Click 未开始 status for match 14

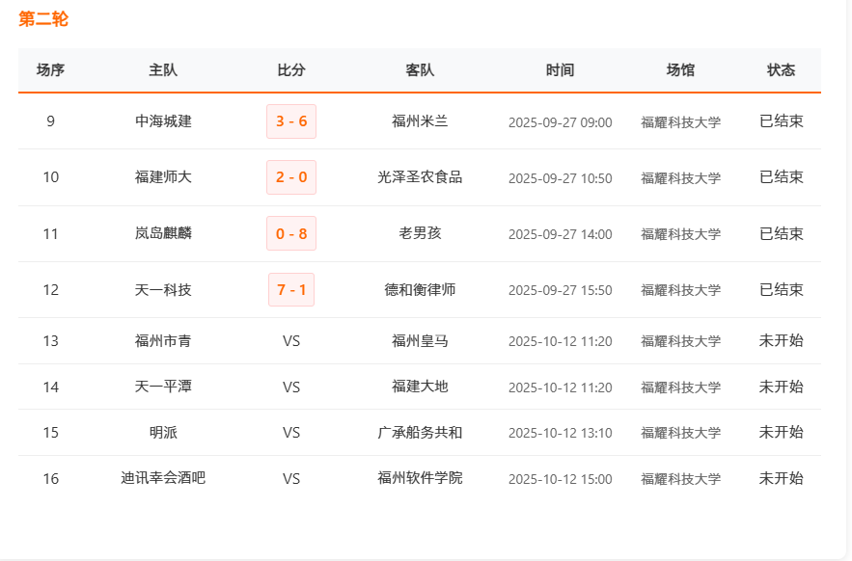(781, 387)
